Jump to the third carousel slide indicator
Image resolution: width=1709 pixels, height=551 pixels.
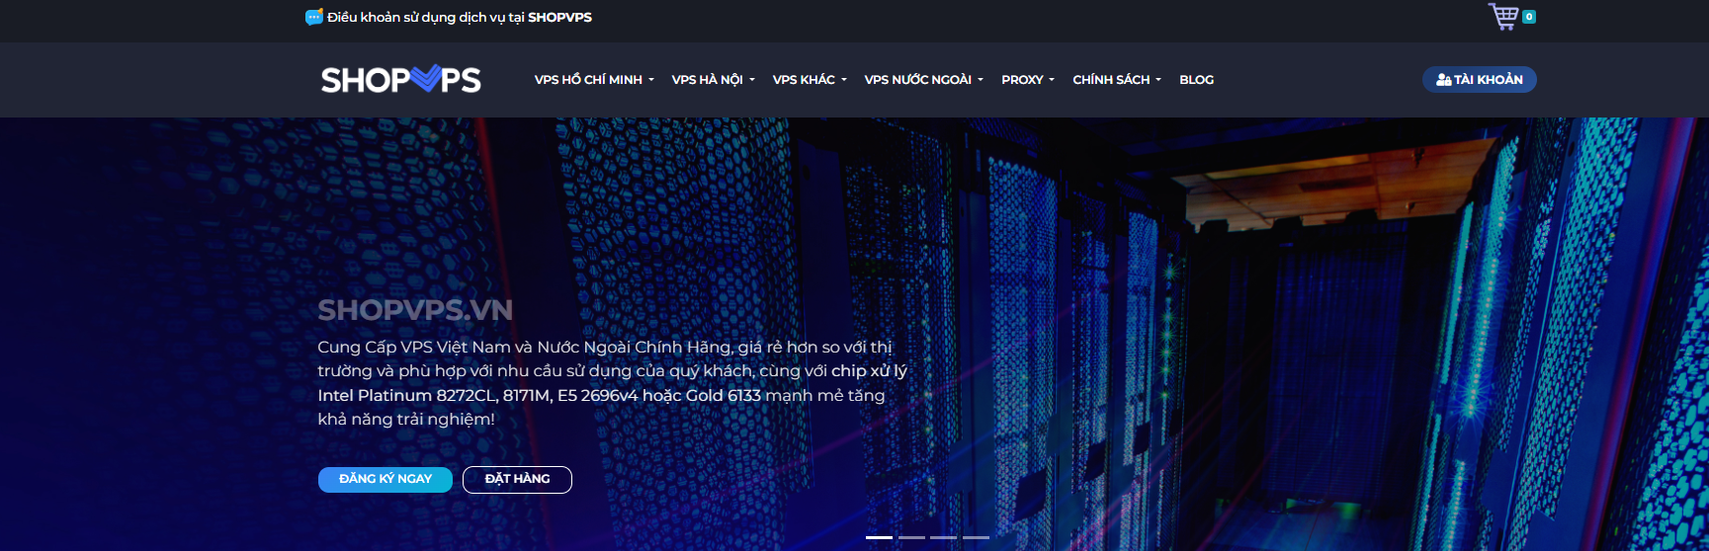[943, 537]
